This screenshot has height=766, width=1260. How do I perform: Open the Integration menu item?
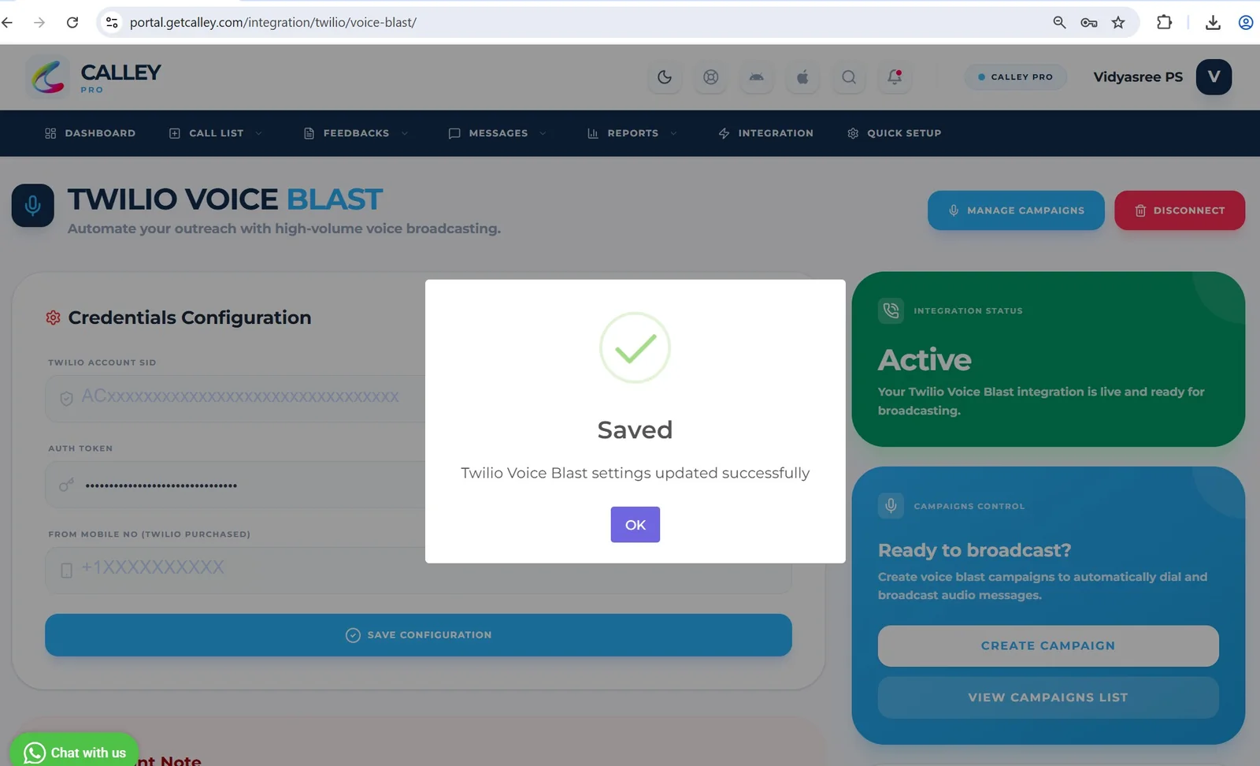[x=765, y=133]
